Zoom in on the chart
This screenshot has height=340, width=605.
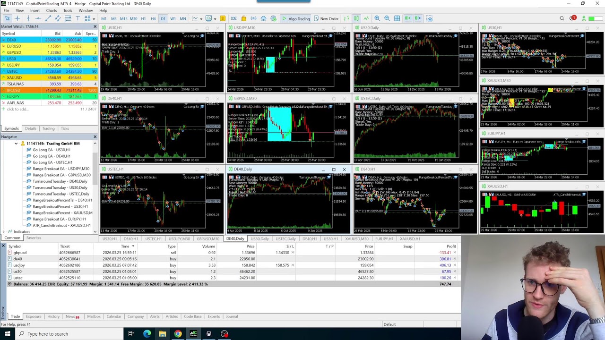(377, 18)
